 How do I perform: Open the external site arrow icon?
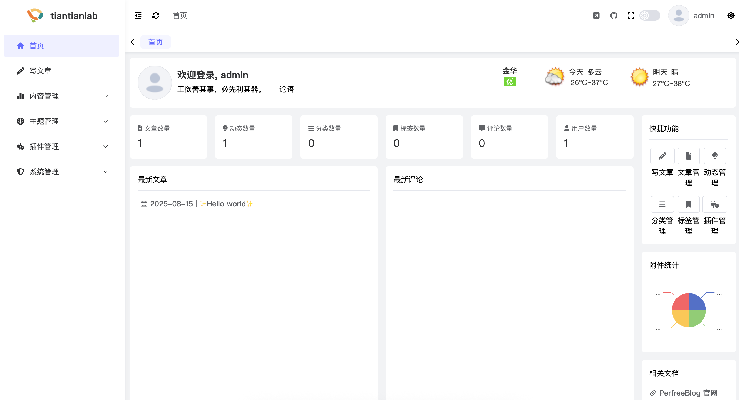(x=596, y=15)
